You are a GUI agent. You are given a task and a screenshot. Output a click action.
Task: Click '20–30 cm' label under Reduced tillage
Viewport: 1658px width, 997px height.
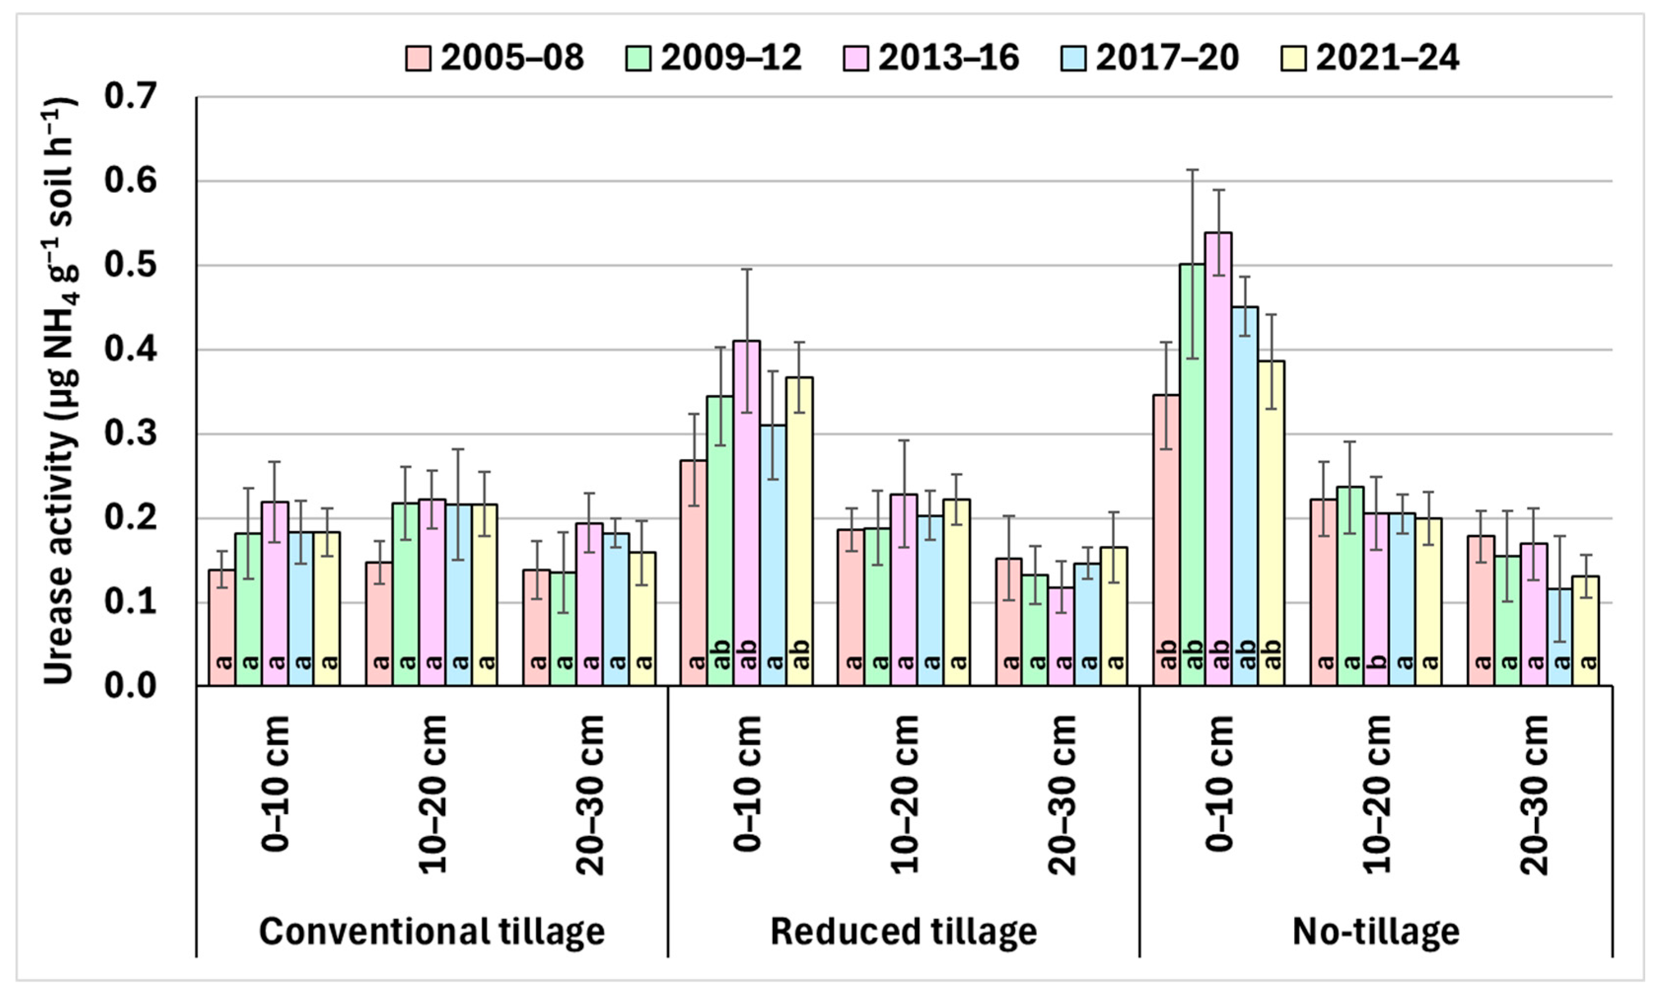click(1062, 795)
